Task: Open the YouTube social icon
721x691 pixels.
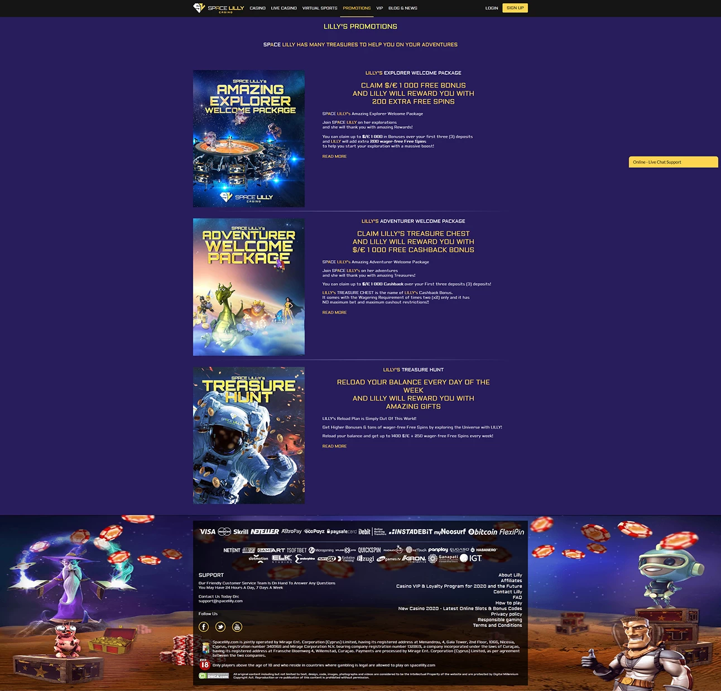Action: (x=237, y=627)
